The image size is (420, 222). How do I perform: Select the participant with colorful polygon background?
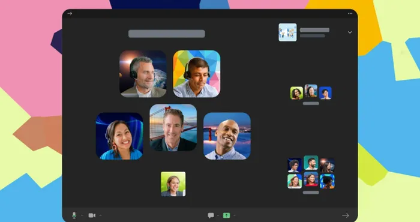tap(197, 74)
